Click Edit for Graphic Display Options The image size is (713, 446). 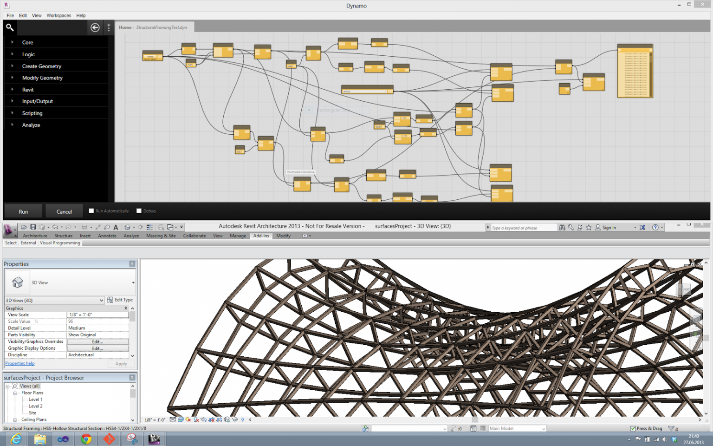click(x=97, y=348)
